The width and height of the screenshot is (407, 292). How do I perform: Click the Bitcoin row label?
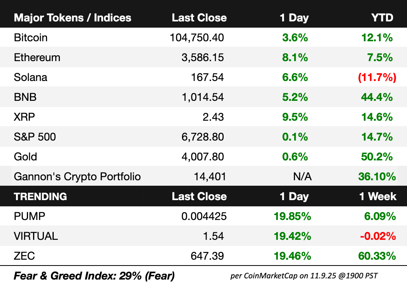(31, 38)
